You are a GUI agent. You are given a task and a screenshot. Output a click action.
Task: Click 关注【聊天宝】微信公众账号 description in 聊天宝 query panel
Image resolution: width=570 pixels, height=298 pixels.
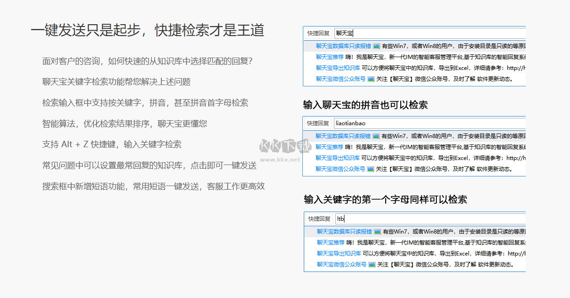pyautogui.click(x=445, y=79)
